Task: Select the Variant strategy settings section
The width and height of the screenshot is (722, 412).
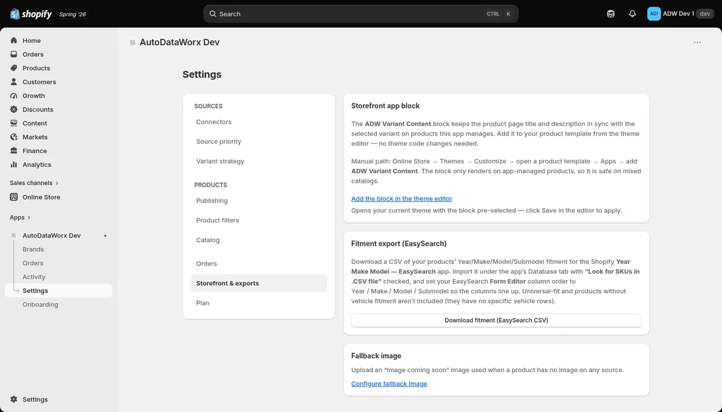Action: point(259,161)
